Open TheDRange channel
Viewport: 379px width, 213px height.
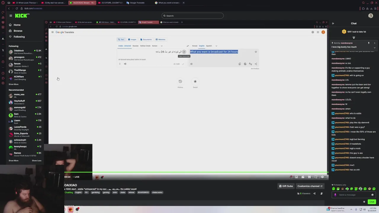[x=25, y=71]
